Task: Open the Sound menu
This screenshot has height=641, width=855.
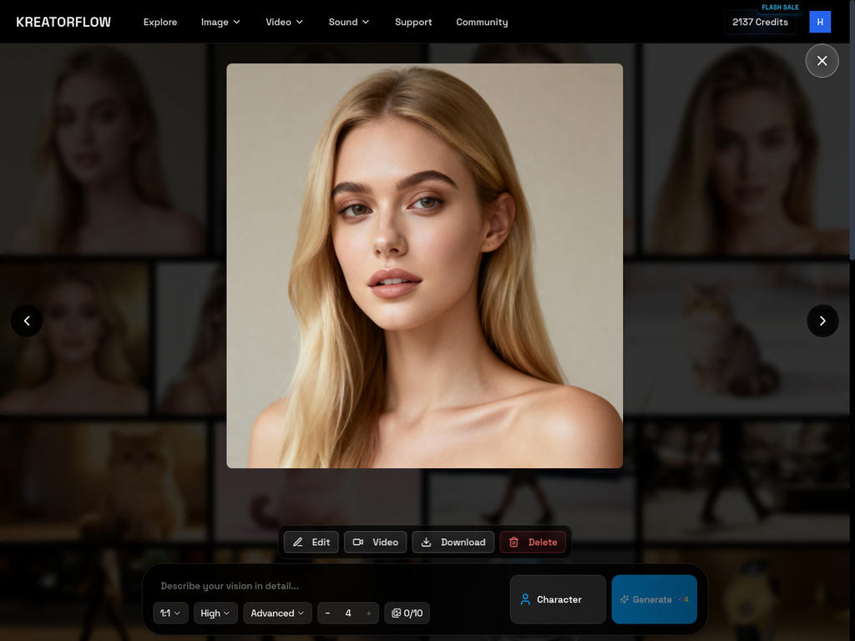Action: (x=348, y=23)
